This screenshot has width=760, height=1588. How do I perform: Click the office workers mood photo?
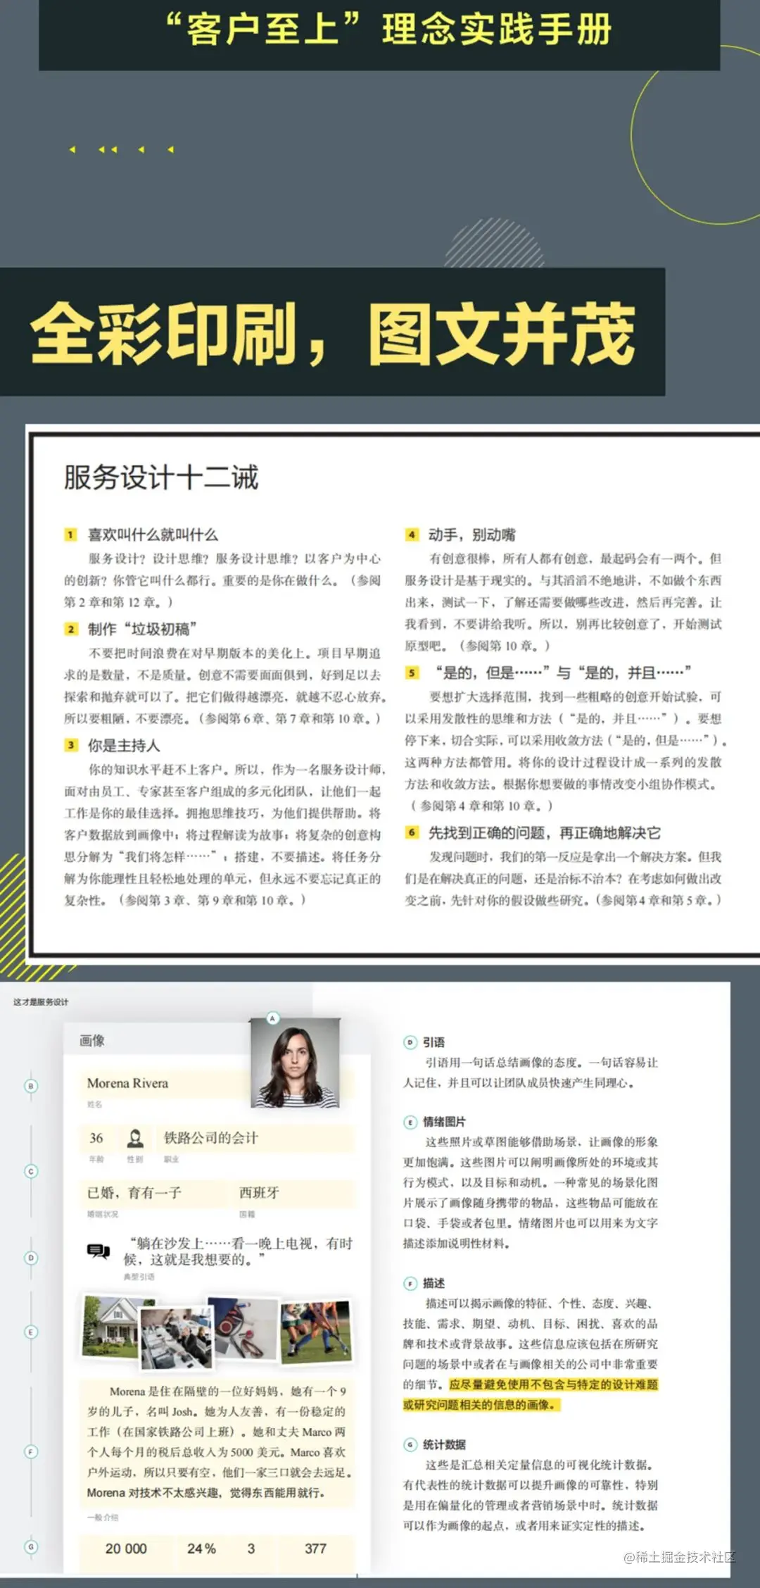click(x=176, y=1338)
